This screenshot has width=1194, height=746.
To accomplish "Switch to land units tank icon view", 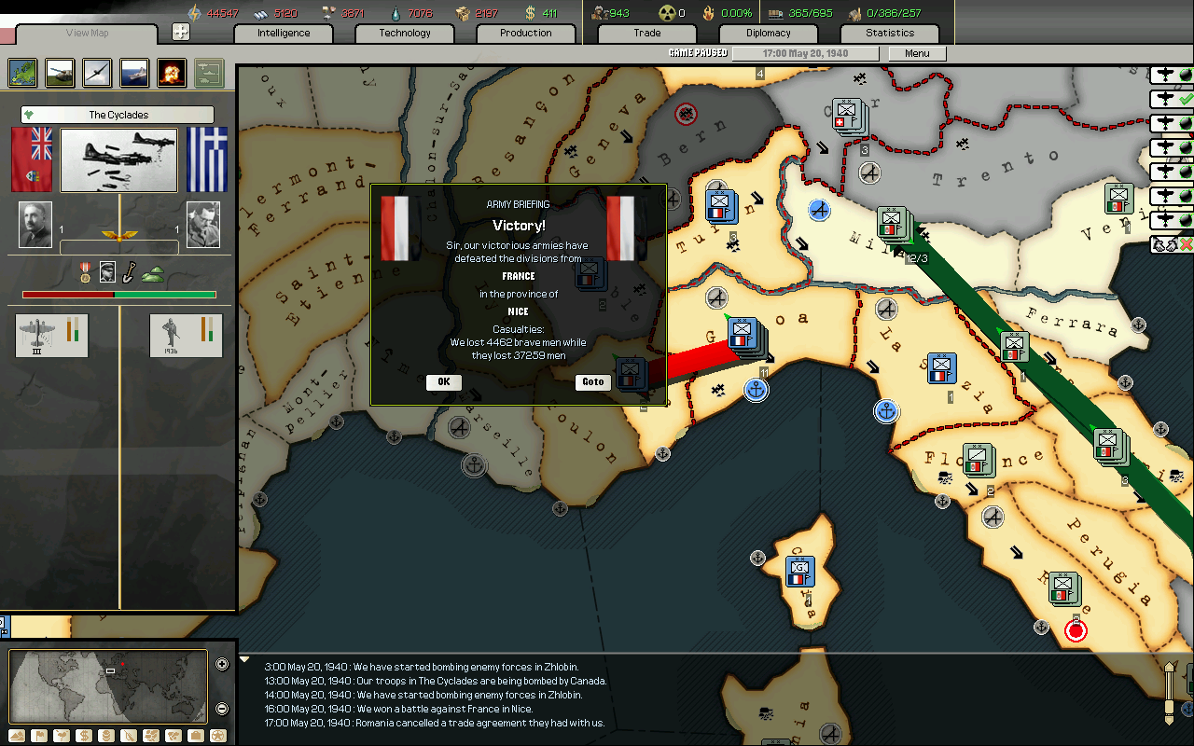I will (60, 73).
